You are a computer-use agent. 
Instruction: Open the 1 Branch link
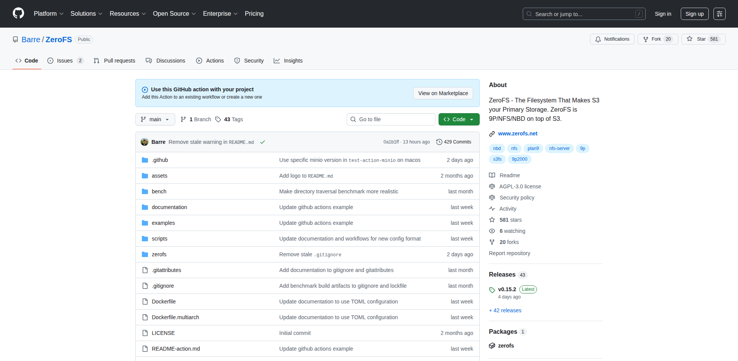pyautogui.click(x=196, y=119)
